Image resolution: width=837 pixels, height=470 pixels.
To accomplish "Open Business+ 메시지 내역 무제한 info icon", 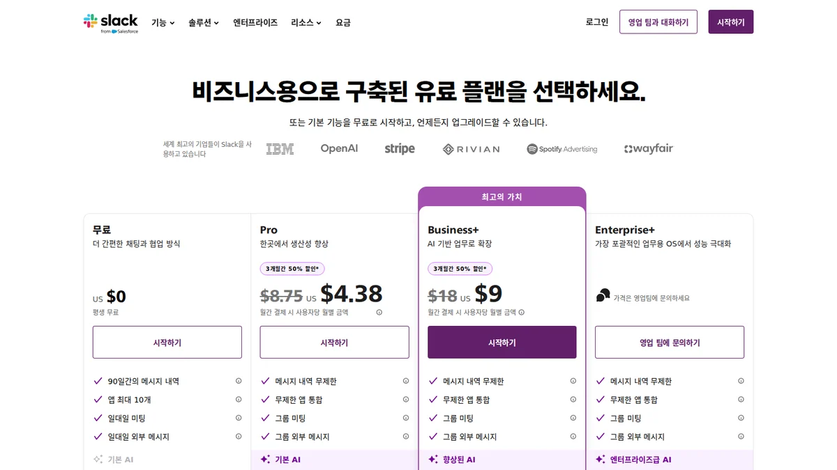I will 573,381.
